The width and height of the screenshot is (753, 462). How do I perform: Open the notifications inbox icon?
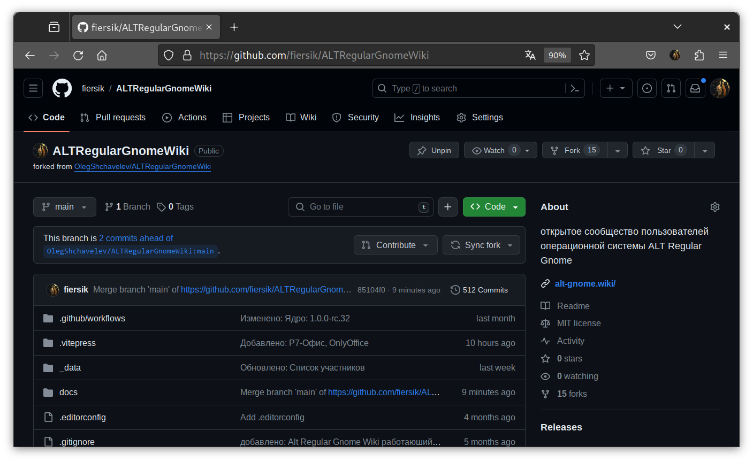point(695,88)
